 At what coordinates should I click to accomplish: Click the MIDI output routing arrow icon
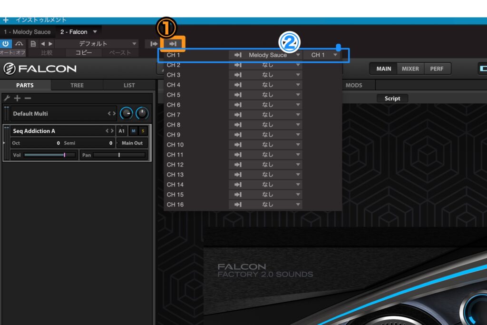pos(173,44)
